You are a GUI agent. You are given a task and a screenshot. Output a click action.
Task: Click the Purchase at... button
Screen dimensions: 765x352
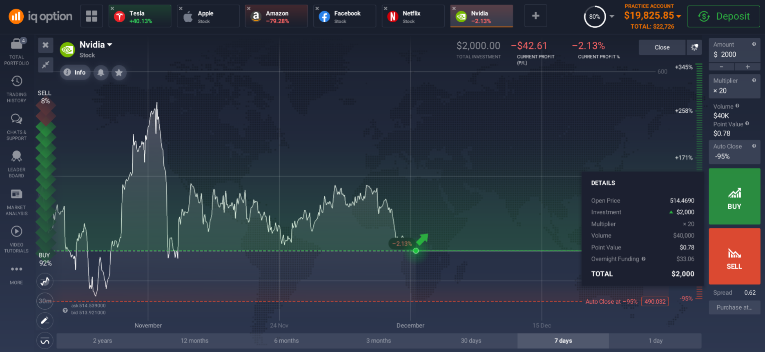click(x=734, y=307)
